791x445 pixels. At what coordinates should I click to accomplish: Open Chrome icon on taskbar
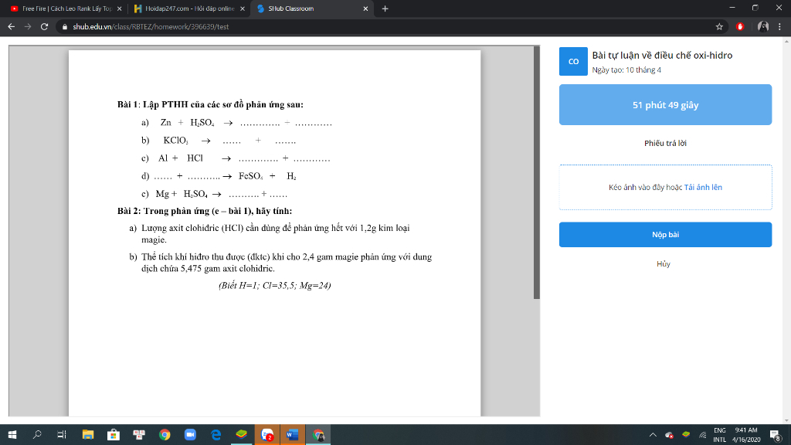click(x=165, y=434)
